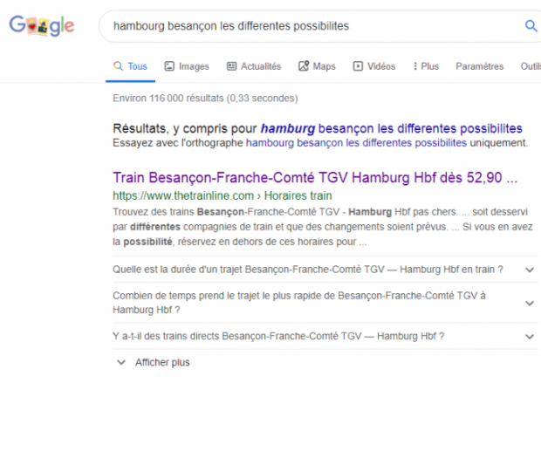Click the Google doodle logo
The width and height of the screenshot is (541, 451).
pyautogui.click(x=42, y=25)
